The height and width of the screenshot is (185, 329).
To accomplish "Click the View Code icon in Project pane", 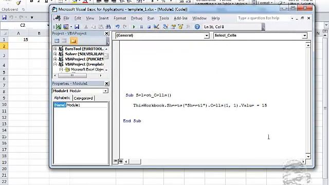I will pyautogui.click(x=57, y=41).
